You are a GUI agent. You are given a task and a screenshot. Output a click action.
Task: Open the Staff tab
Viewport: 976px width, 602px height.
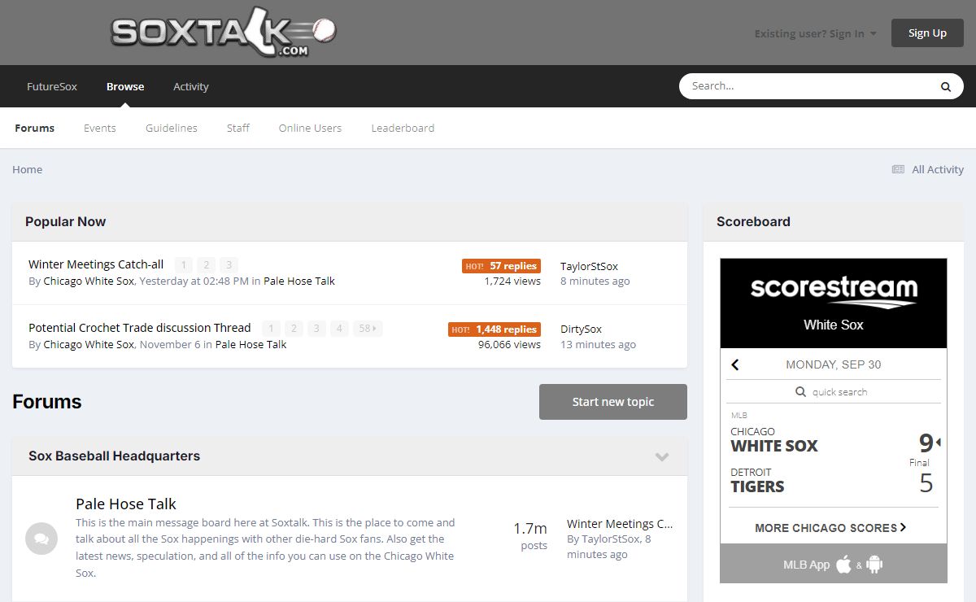tap(238, 128)
